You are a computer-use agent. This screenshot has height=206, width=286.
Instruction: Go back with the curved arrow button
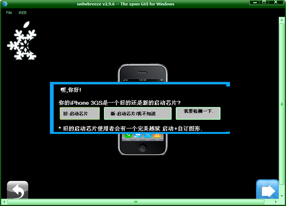(x=18, y=190)
